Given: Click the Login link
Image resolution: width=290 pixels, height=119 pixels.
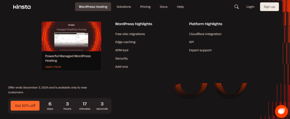Looking at the screenshot, I should pos(250,7).
